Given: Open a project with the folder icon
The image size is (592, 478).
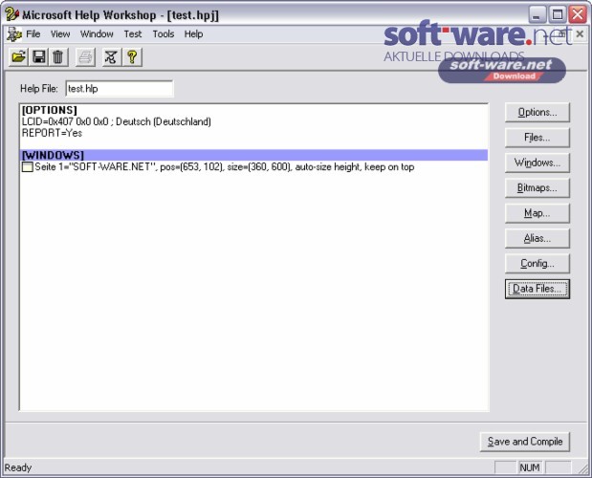Looking at the screenshot, I should coord(18,57).
